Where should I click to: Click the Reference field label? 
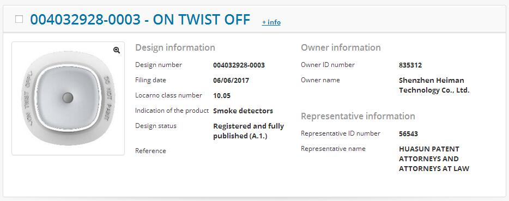coord(150,151)
